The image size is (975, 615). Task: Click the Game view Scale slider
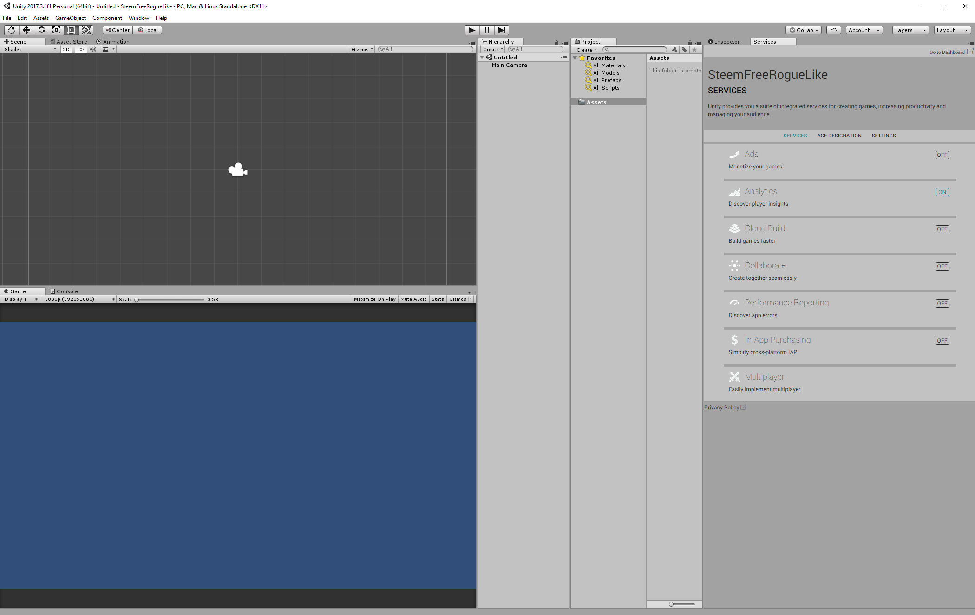coord(170,299)
